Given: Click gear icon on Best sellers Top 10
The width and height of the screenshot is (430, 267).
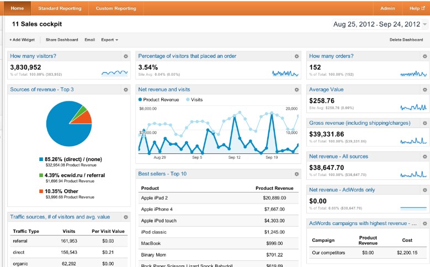Looking at the screenshot, I should [x=296, y=174].
